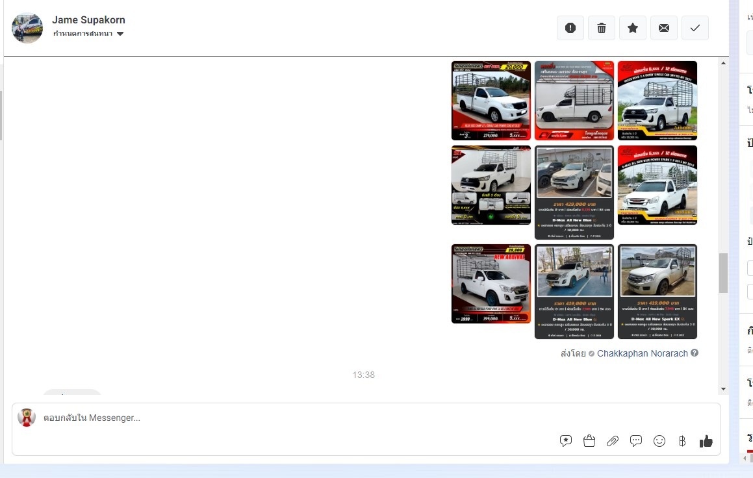The height and width of the screenshot is (478, 753).
Task: Open top-right Hilux Revo truck image
Action: click(657, 100)
